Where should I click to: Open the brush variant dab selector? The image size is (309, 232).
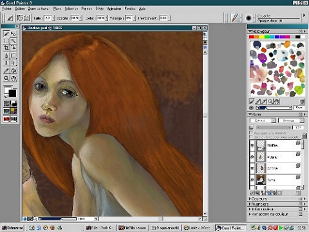tap(248, 18)
